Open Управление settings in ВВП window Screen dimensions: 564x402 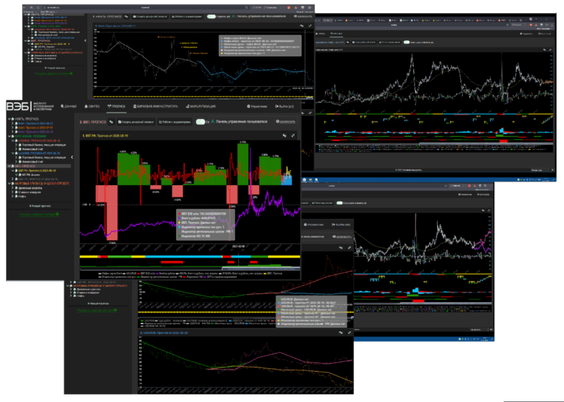click(x=257, y=107)
